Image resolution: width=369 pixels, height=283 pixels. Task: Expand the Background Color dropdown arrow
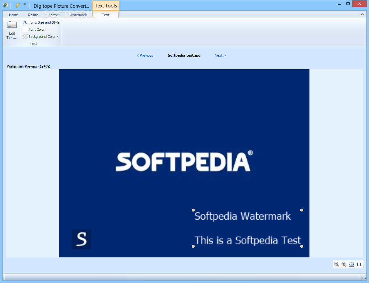coord(58,37)
